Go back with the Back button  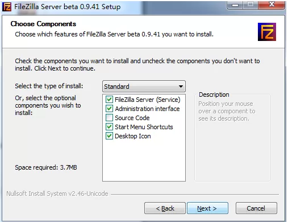(x=165, y=208)
